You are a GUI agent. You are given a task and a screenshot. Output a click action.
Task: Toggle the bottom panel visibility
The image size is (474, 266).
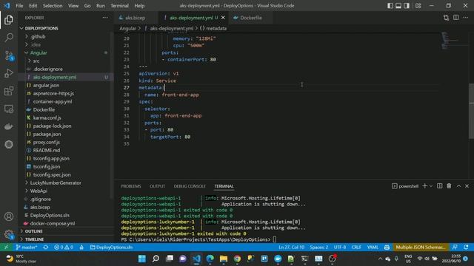click(398, 6)
